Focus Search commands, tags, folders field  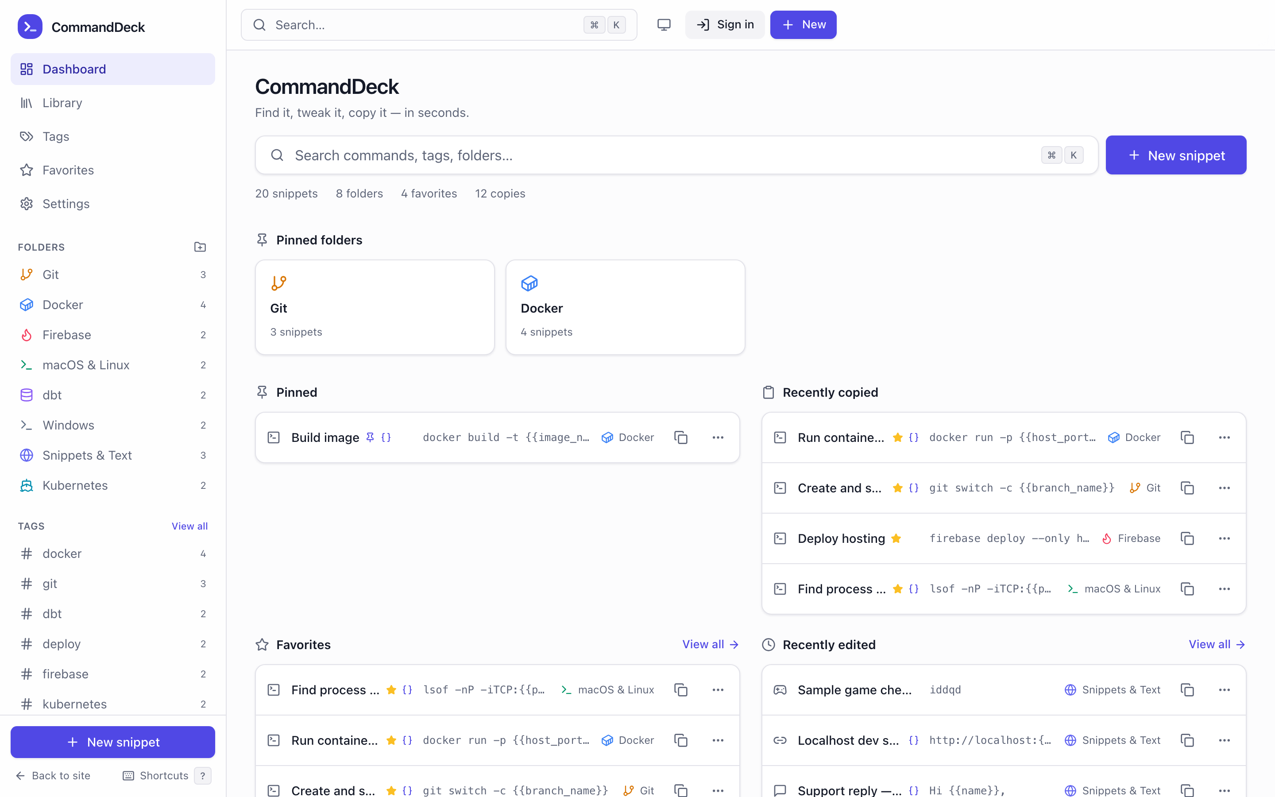tap(676, 155)
